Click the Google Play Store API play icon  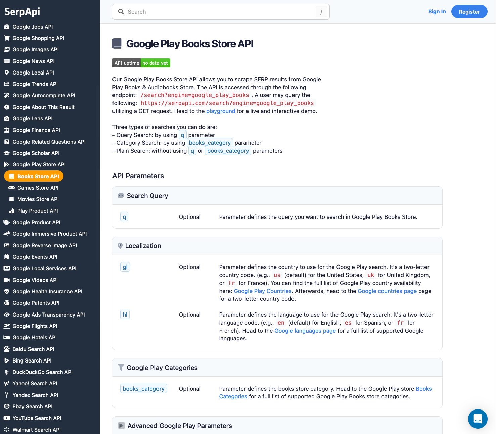coord(7,164)
